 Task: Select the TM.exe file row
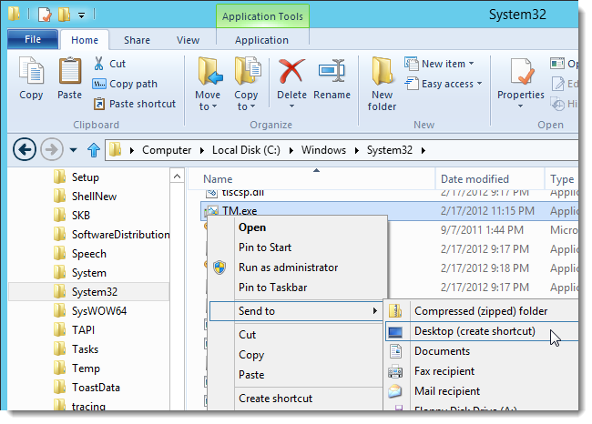[391, 211]
